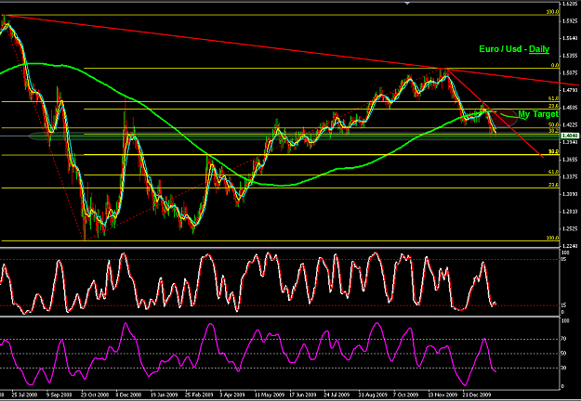
Task: Click the '7 Oct 2009' date label
Action: point(405,395)
